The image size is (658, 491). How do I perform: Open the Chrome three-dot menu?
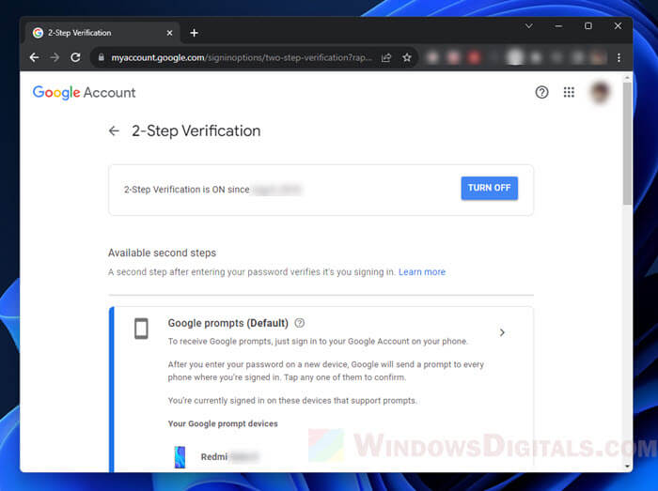[619, 58]
